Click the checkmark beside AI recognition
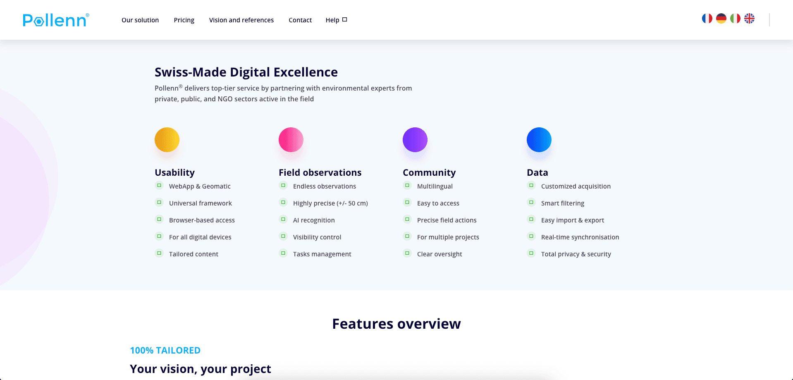The image size is (793, 380). pyautogui.click(x=283, y=220)
